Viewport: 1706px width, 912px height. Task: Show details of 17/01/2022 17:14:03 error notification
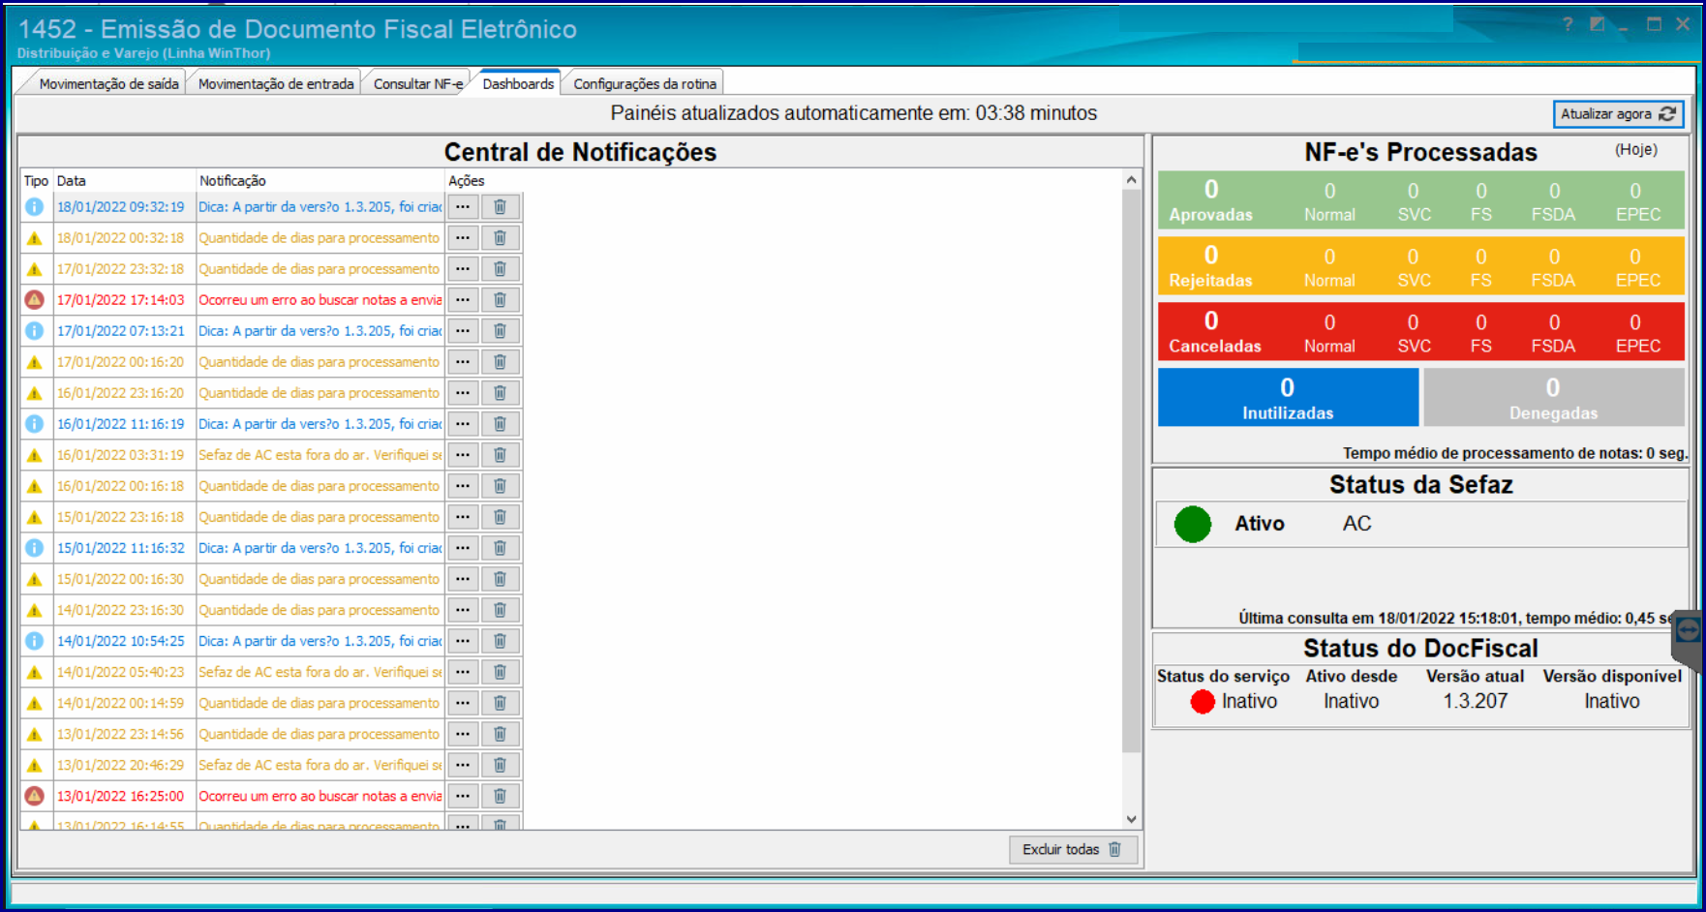(x=463, y=300)
